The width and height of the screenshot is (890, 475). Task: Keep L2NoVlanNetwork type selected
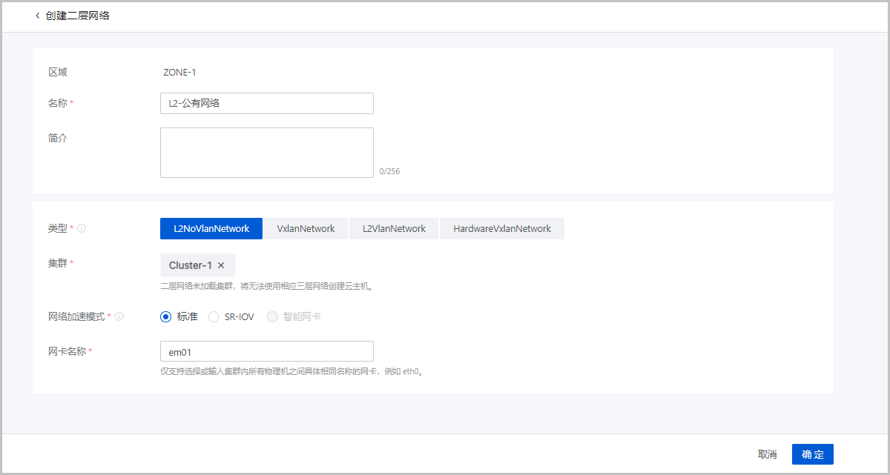(x=211, y=228)
